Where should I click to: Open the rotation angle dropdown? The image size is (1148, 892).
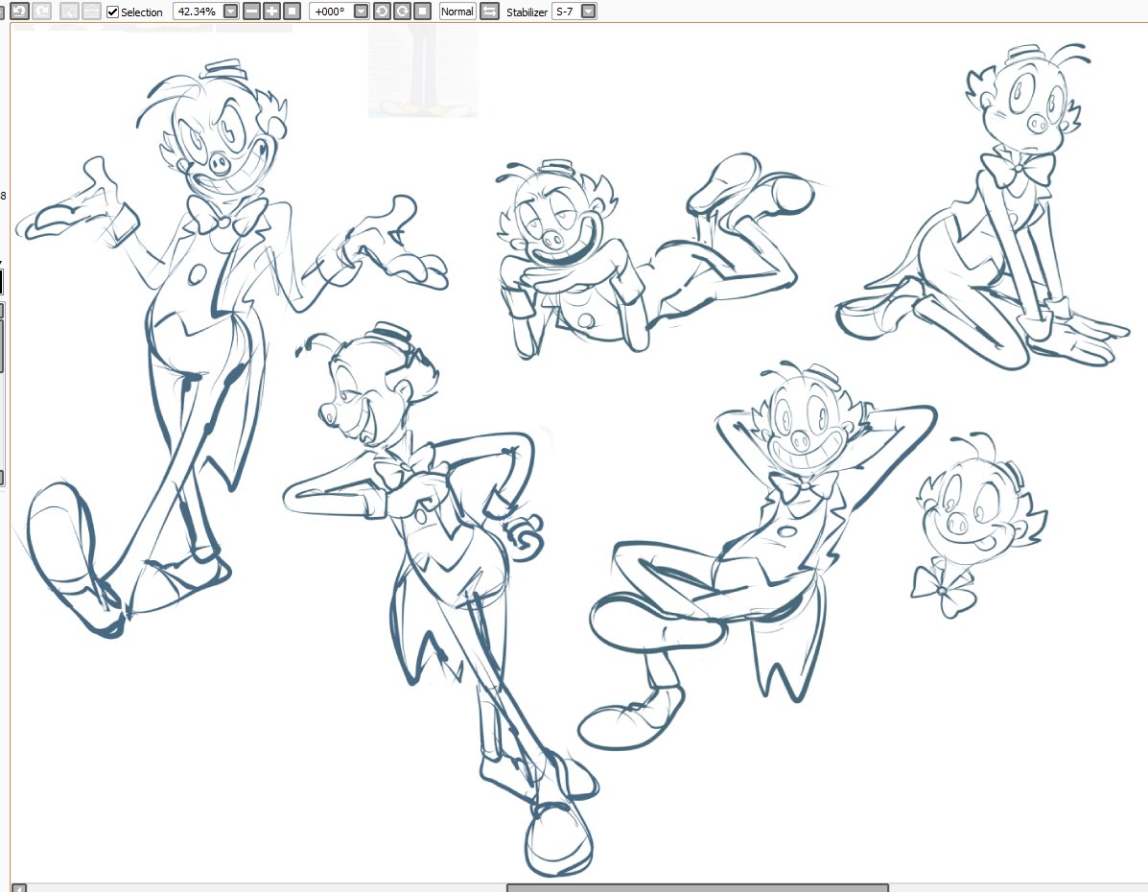coord(360,11)
